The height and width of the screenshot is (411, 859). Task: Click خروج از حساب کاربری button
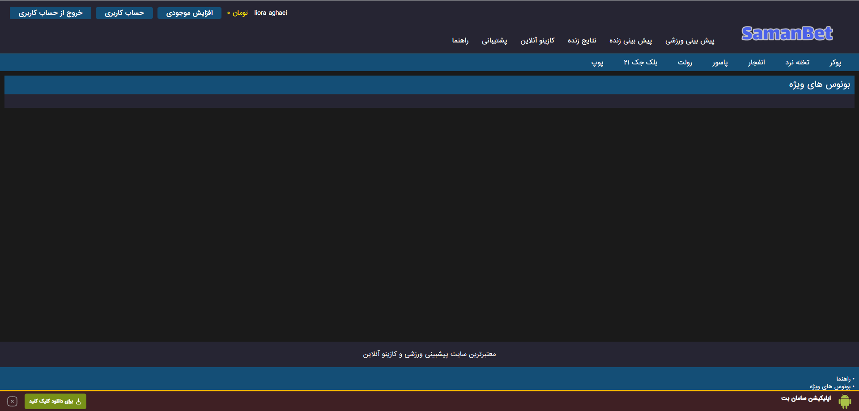pos(51,13)
